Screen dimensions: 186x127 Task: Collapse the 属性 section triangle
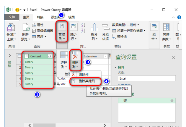pyautogui.click(x=115, y=67)
